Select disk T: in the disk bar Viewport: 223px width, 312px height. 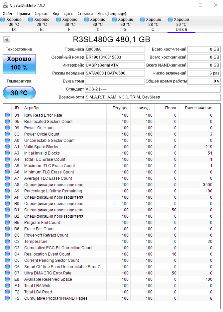(x=98, y=25)
